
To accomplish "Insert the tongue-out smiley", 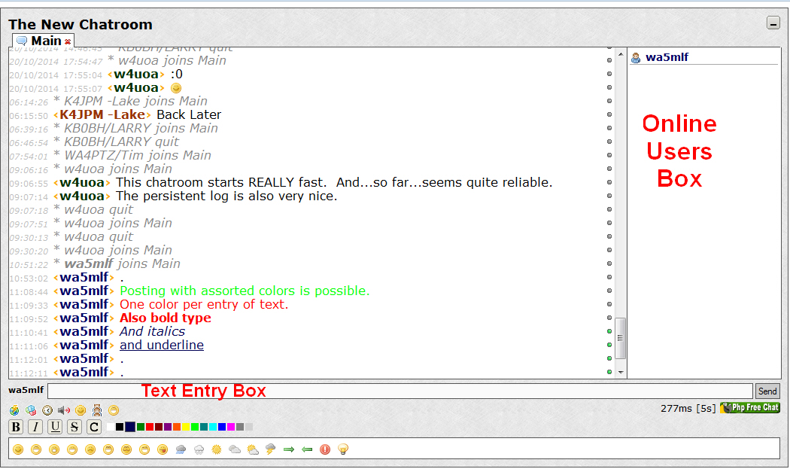I will coord(163,449).
